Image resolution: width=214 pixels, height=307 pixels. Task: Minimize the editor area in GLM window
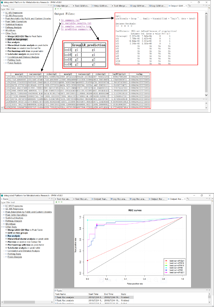coord(204,5)
